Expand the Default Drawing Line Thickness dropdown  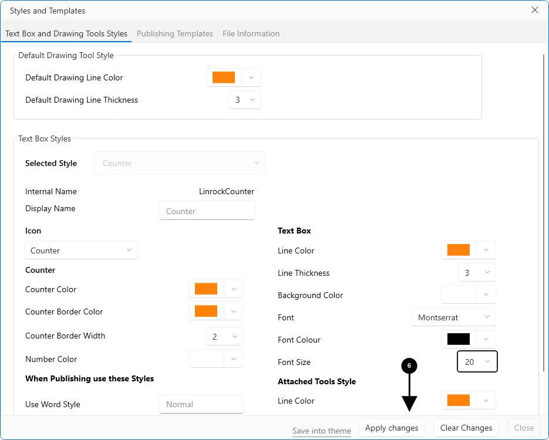pyautogui.click(x=245, y=100)
